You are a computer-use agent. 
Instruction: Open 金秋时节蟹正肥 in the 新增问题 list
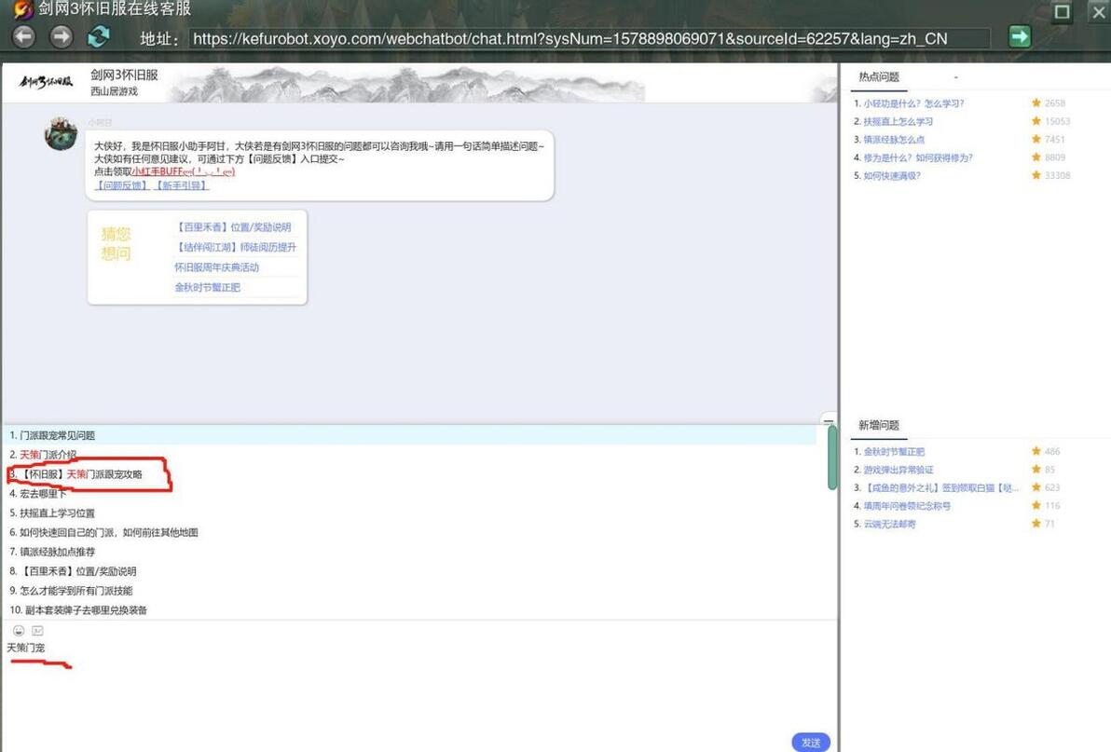(894, 451)
